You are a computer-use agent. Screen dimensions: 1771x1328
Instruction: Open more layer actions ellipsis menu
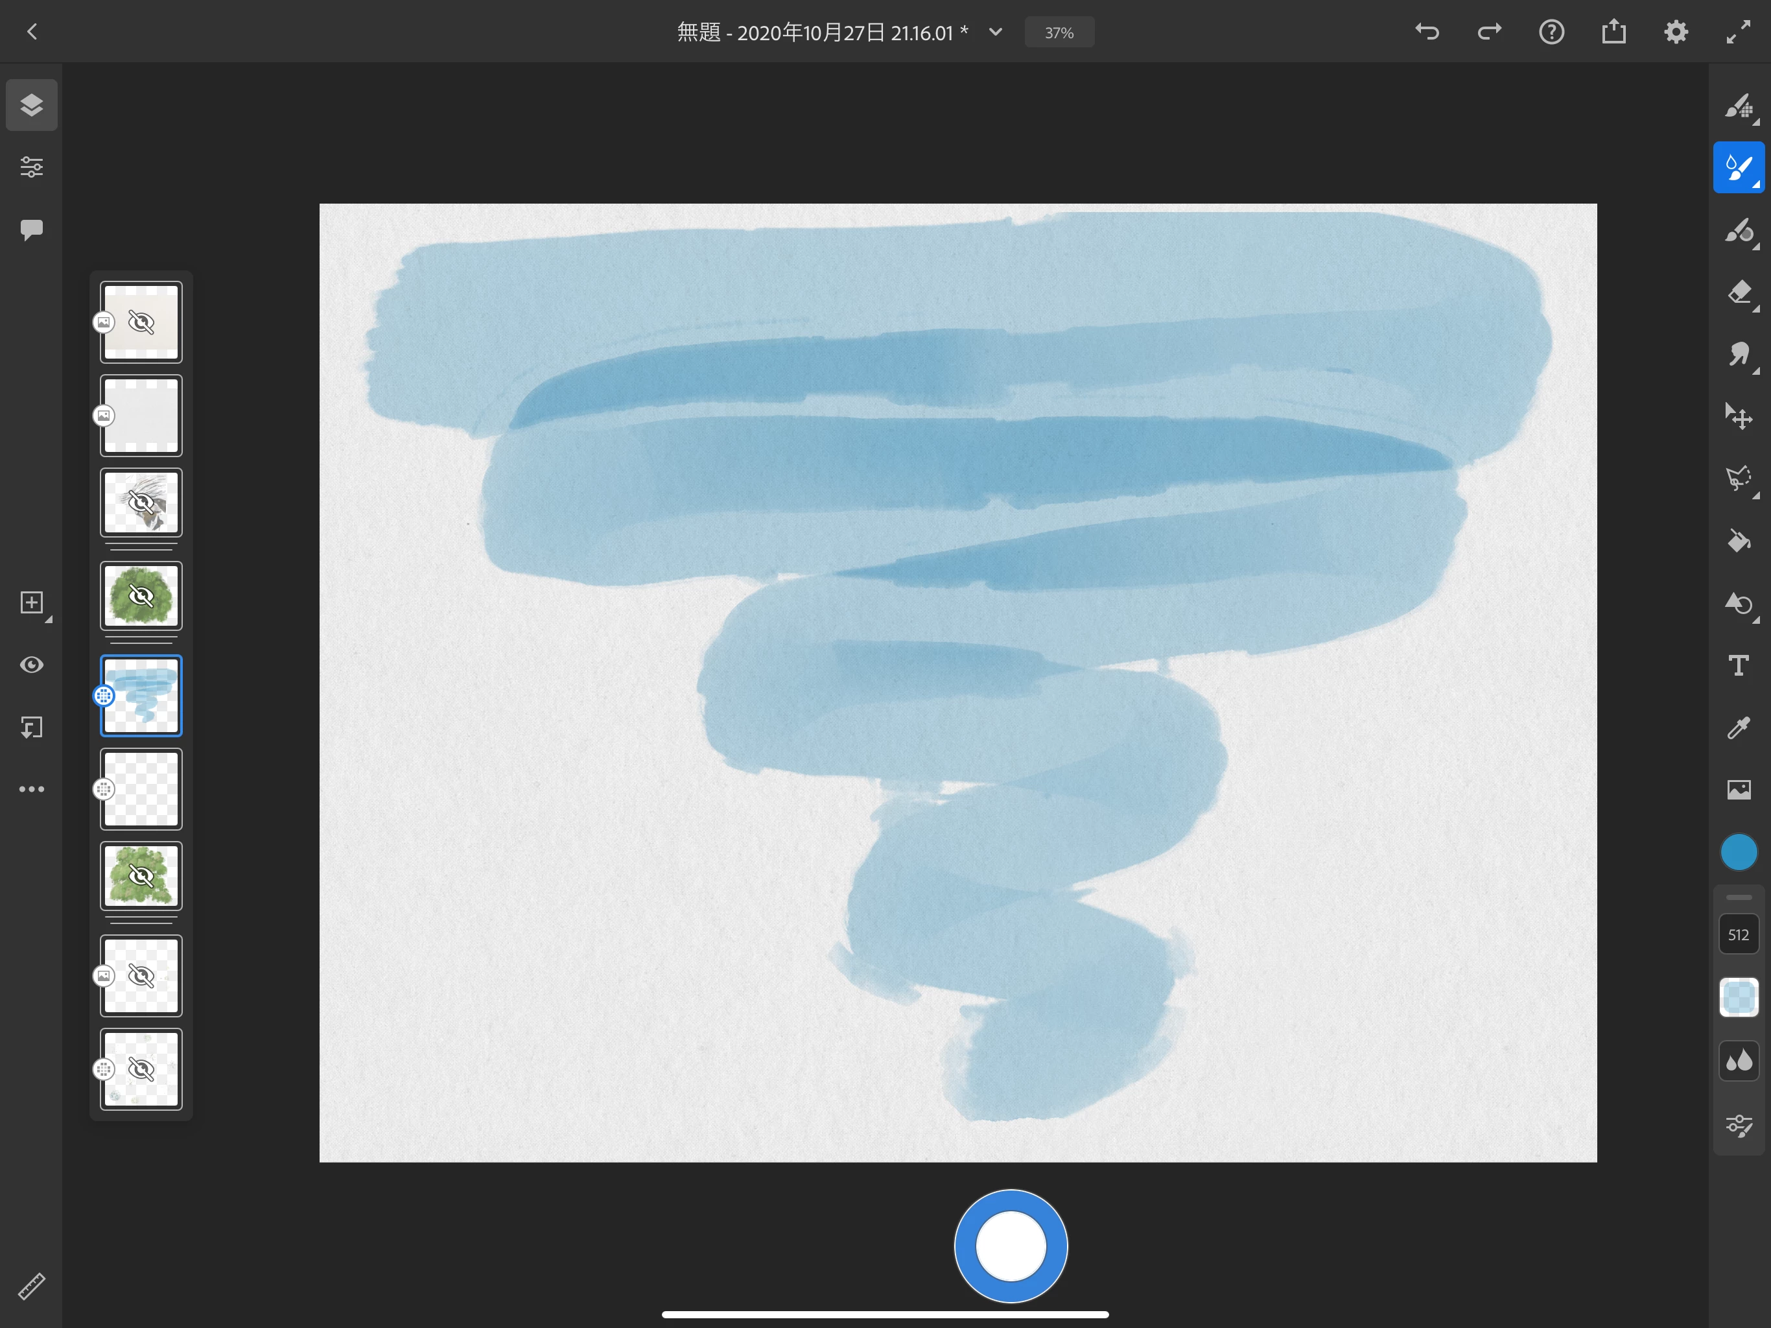[x=31, y=789]
